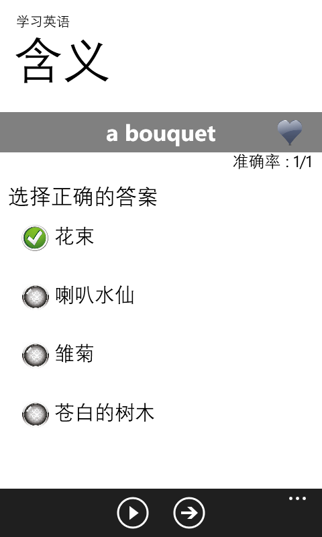Tap the heart favorite icon
Screen dimensions: 322x537
pos(290,132)
